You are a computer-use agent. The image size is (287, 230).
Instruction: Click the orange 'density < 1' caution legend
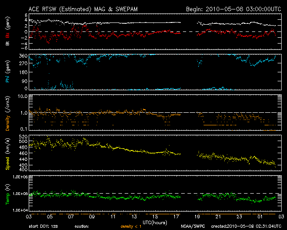click(x=130, y=226)
